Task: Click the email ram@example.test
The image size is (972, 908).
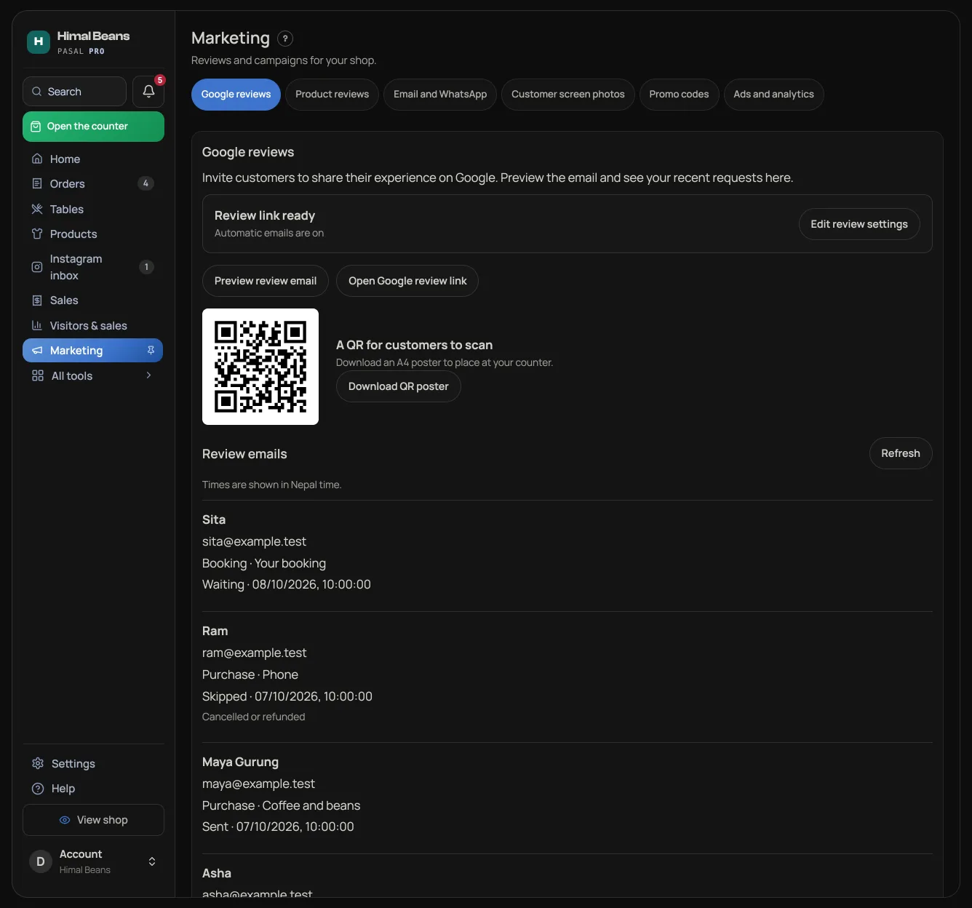Action: (x=254, y=653)
